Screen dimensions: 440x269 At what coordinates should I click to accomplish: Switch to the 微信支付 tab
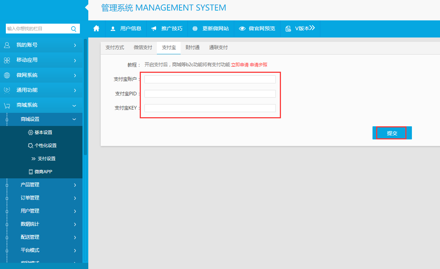pyautogui.click(x=143, y=48)
